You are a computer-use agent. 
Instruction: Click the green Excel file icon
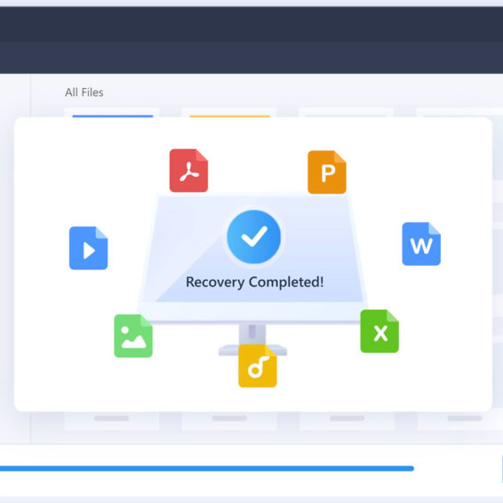pos(379,331)
